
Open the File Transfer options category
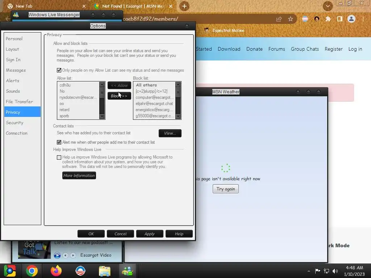click(22, 102)
